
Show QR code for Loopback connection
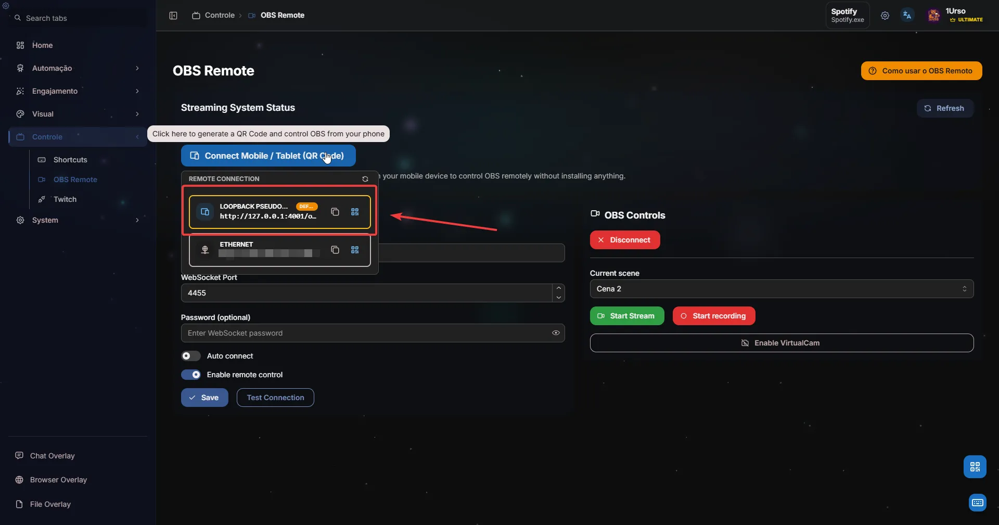[355, 212]
